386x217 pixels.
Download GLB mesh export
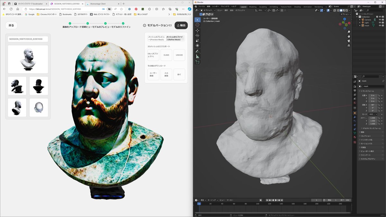pos(166,55)
